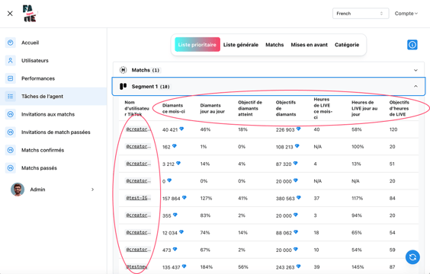The height and width of the screenshot is (274, 430).
Task: Click the Admin avatar picture
Action: pyautogui.click(x=18, y=190)
